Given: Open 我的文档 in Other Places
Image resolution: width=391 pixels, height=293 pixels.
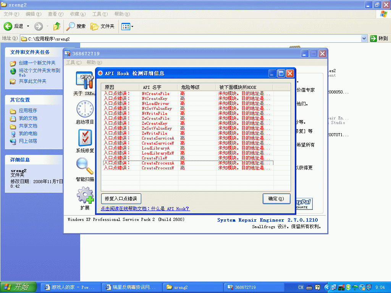Looking at the screenshot, I should pyautogui.click(x=28, y=118).
